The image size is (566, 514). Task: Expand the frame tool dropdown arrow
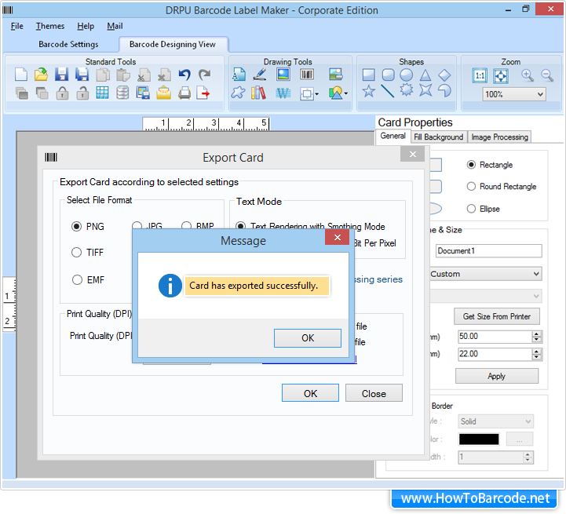click(x=317, y=94)
